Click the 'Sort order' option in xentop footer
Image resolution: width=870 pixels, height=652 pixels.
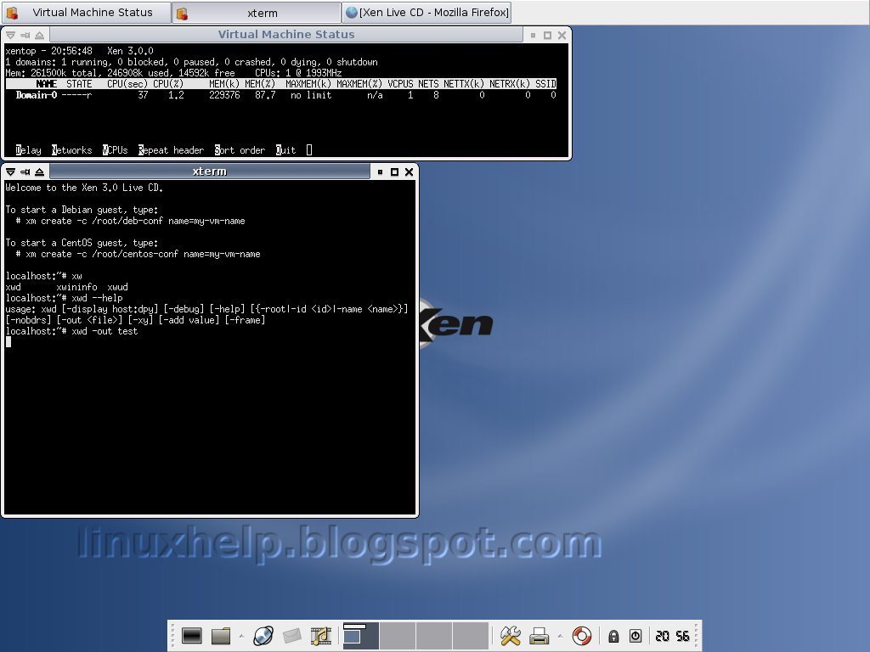pyautogui.click(x=240, y=150)
